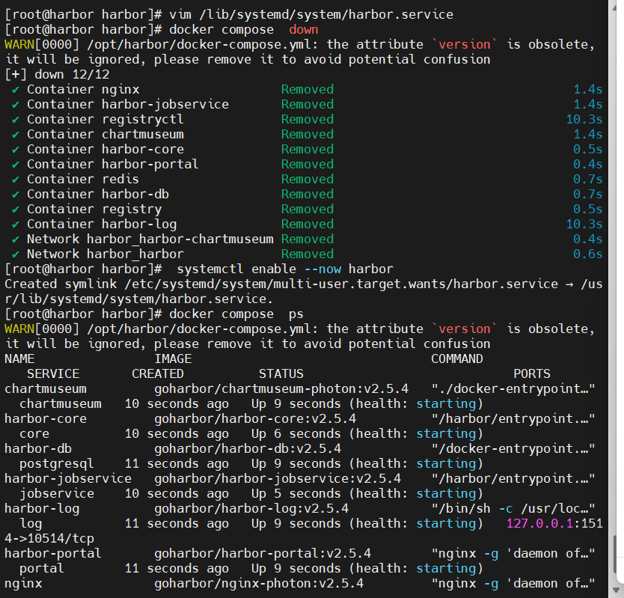The width and height of the screenshot is (624, 598).
Task: Click 'goharbor/harbor-db:v2.5.4' image name
Action: (x=248, y=449)
